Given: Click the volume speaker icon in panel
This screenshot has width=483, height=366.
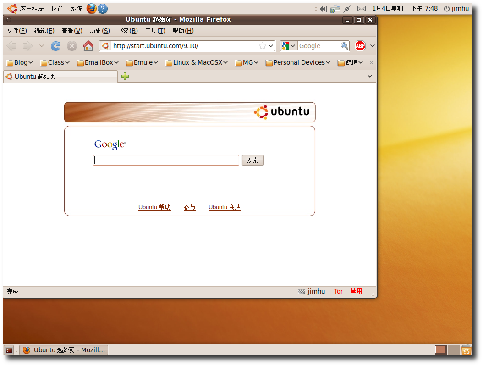Looking at the screenshot, I should [323, 9].
